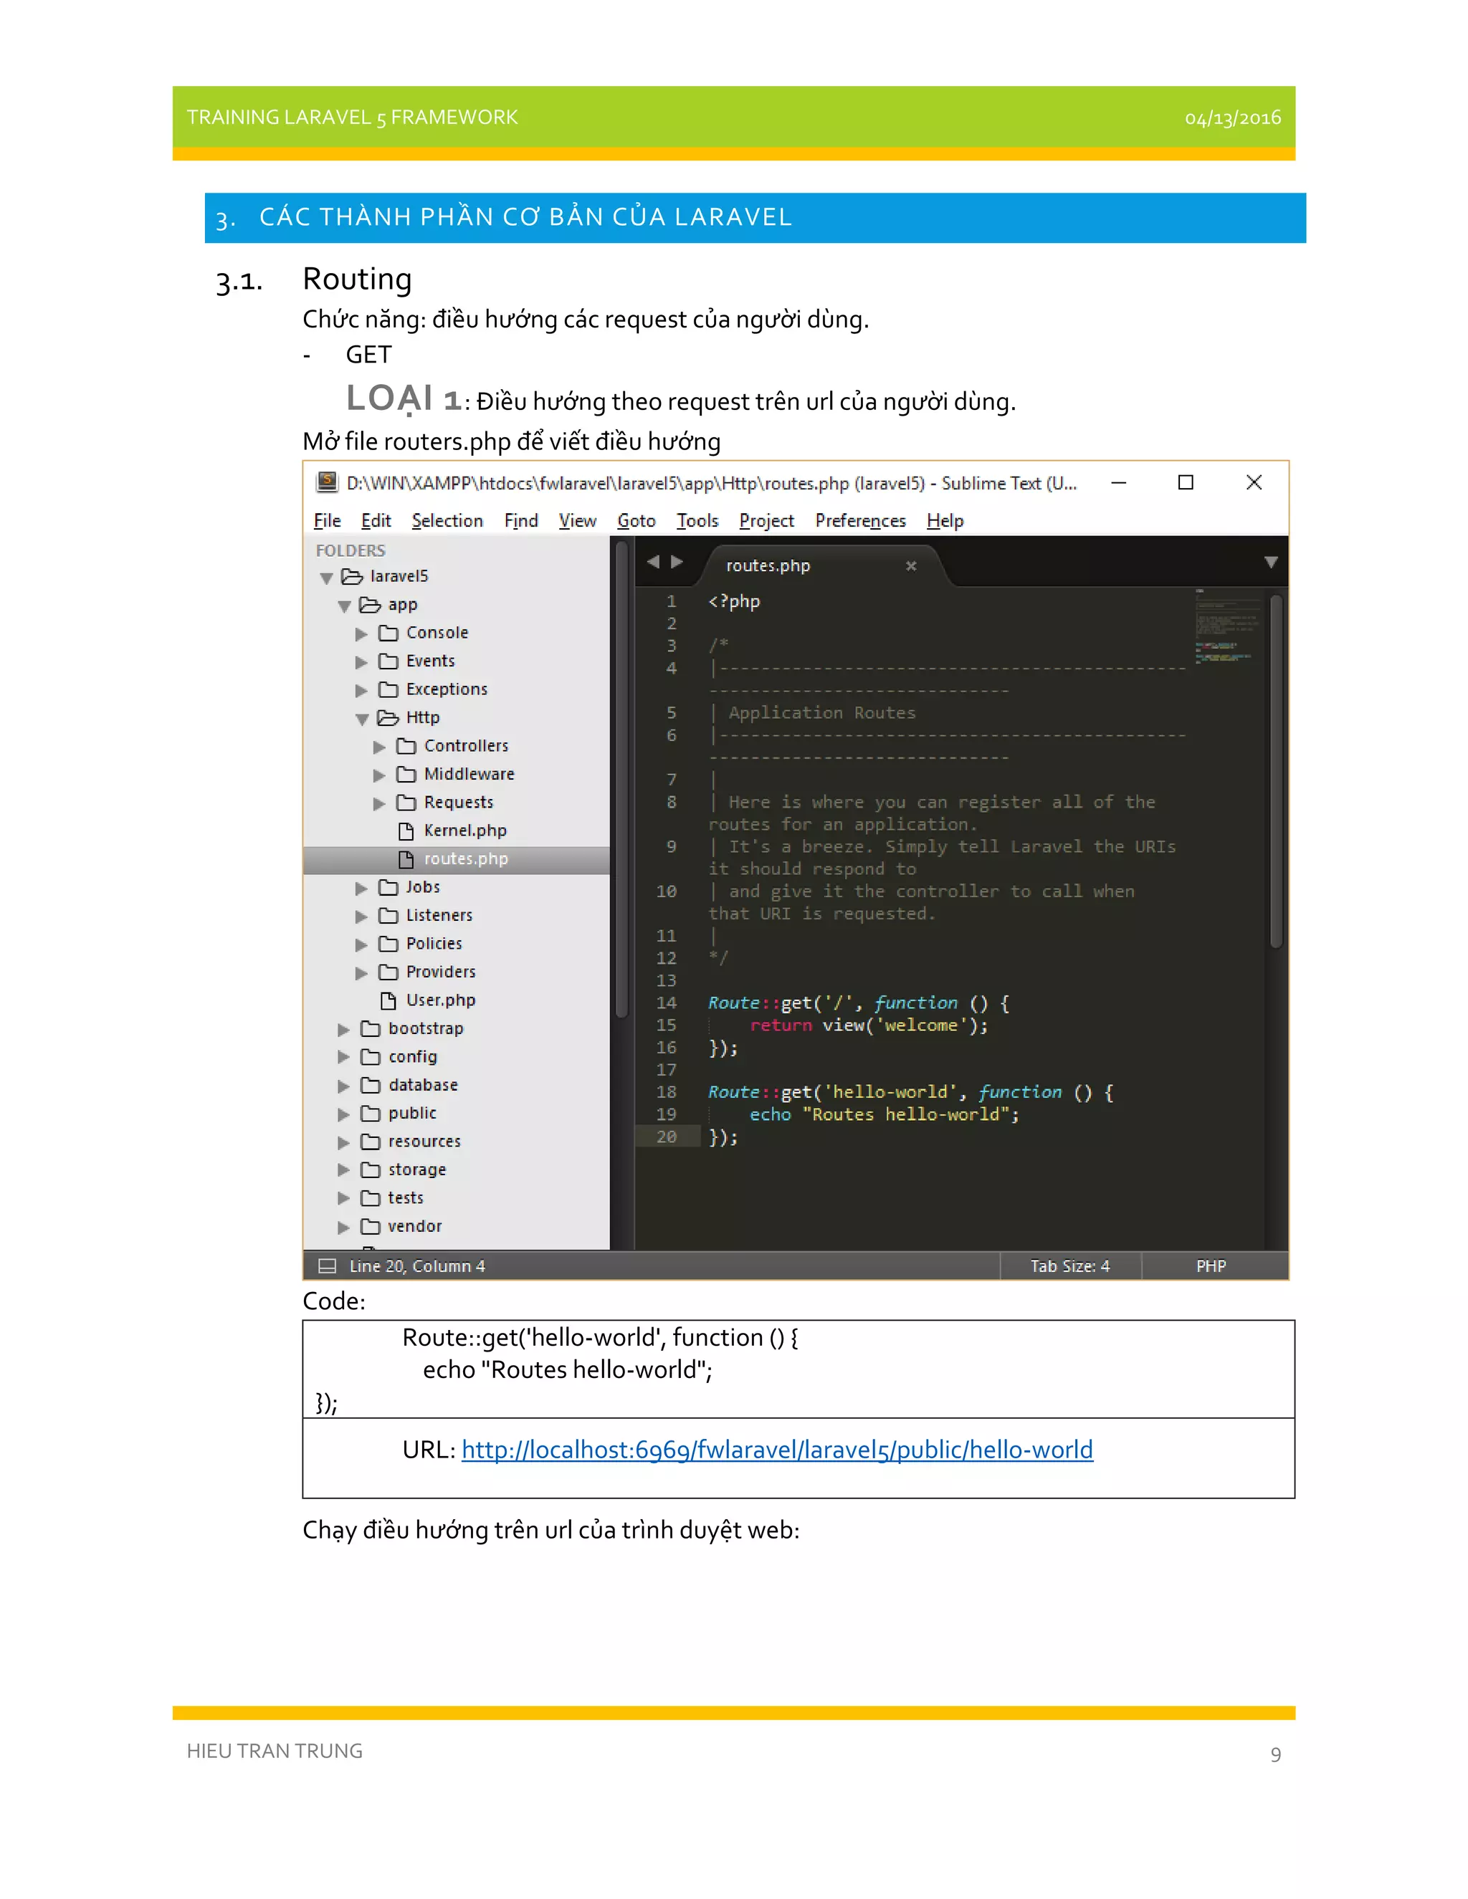Viewport: 1468px width, 1899px height.
Task: Click the Sublime Text app icon
Action: pyautogui.click(x=327, y=482)
